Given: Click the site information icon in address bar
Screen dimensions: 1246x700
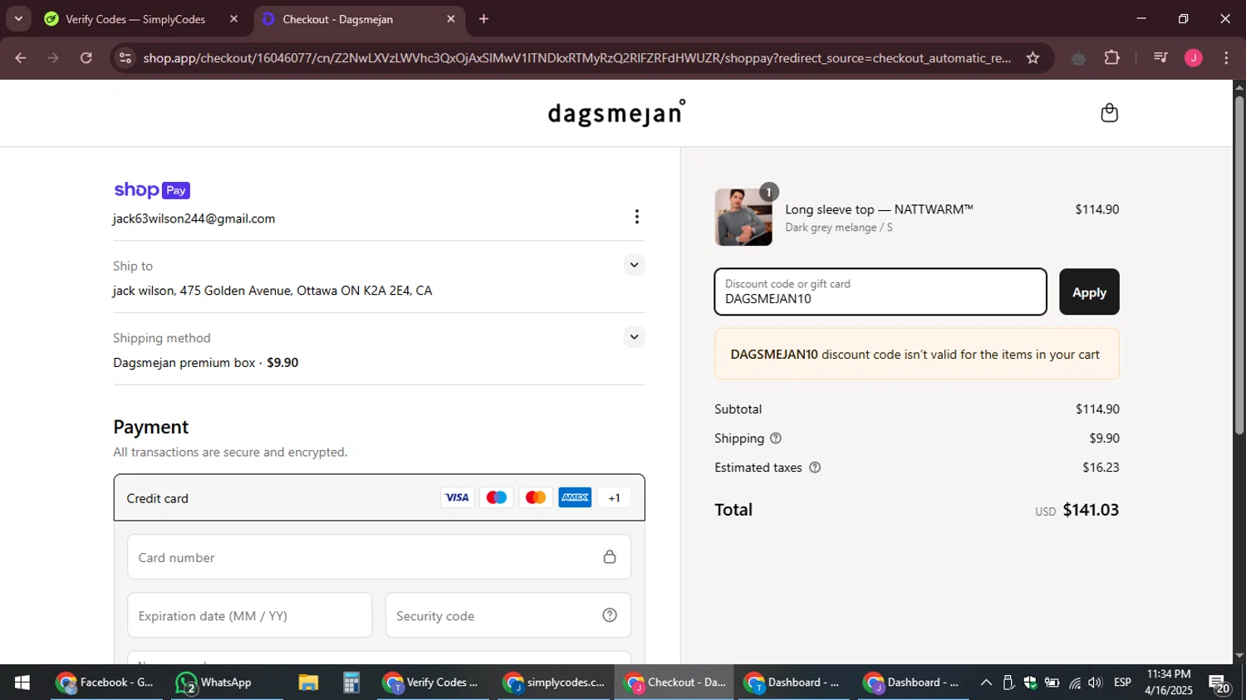Looking at the screenshot, I should pos(125,58).
